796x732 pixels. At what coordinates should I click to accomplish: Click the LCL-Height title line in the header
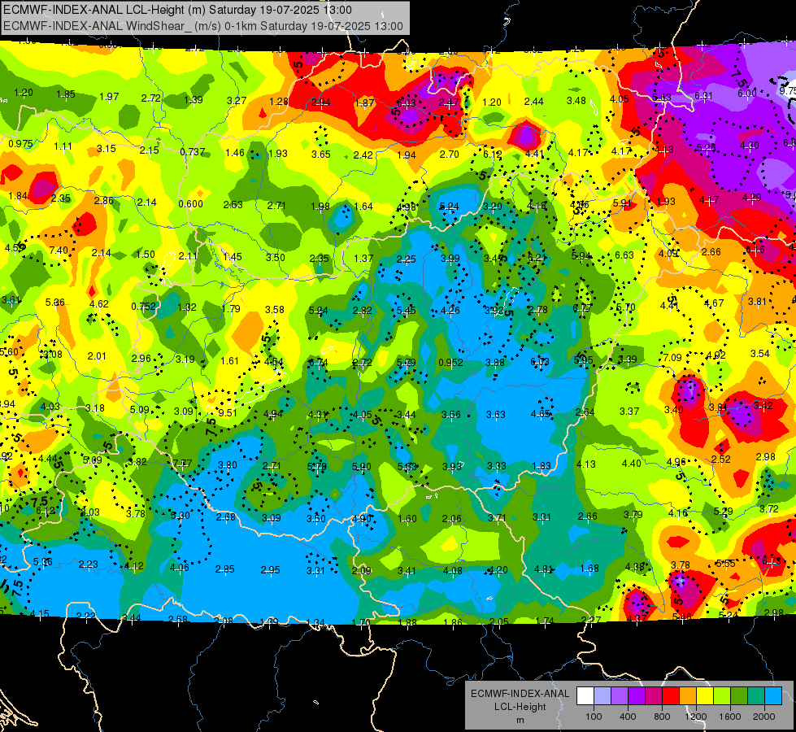tap(177, 10)
